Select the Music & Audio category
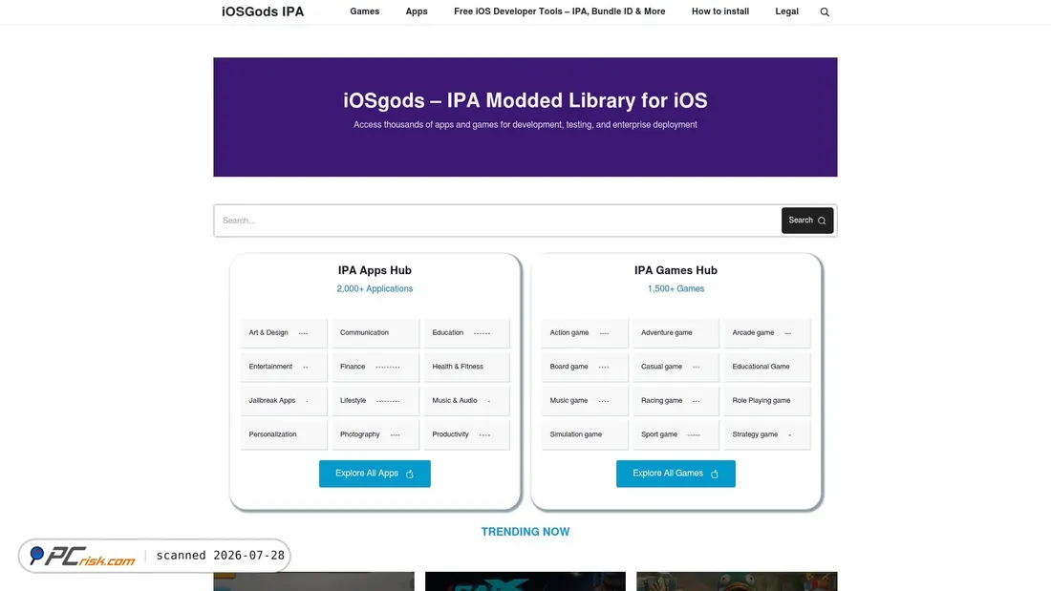The image size is (1051, 591). click(466, 401)
